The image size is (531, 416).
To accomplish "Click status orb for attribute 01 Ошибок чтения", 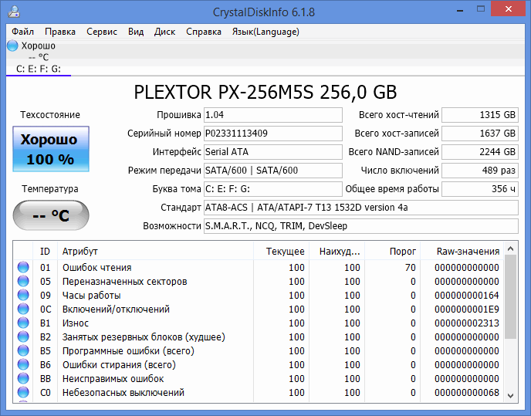I will (23, 267).
